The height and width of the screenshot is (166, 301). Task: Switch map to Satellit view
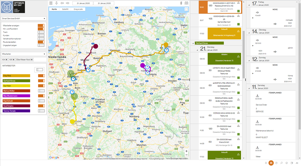point(65,9)
